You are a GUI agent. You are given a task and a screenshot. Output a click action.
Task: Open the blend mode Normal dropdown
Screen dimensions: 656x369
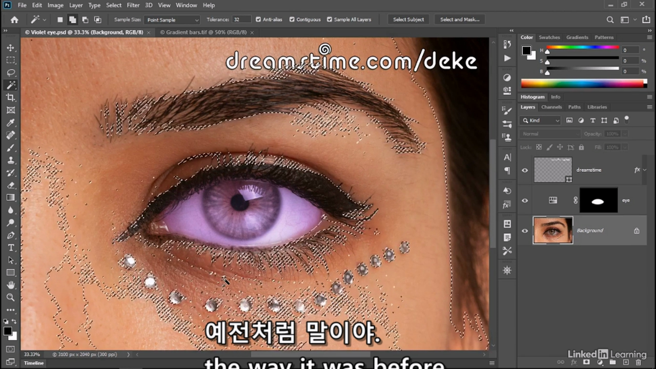[x=550, y=134]
